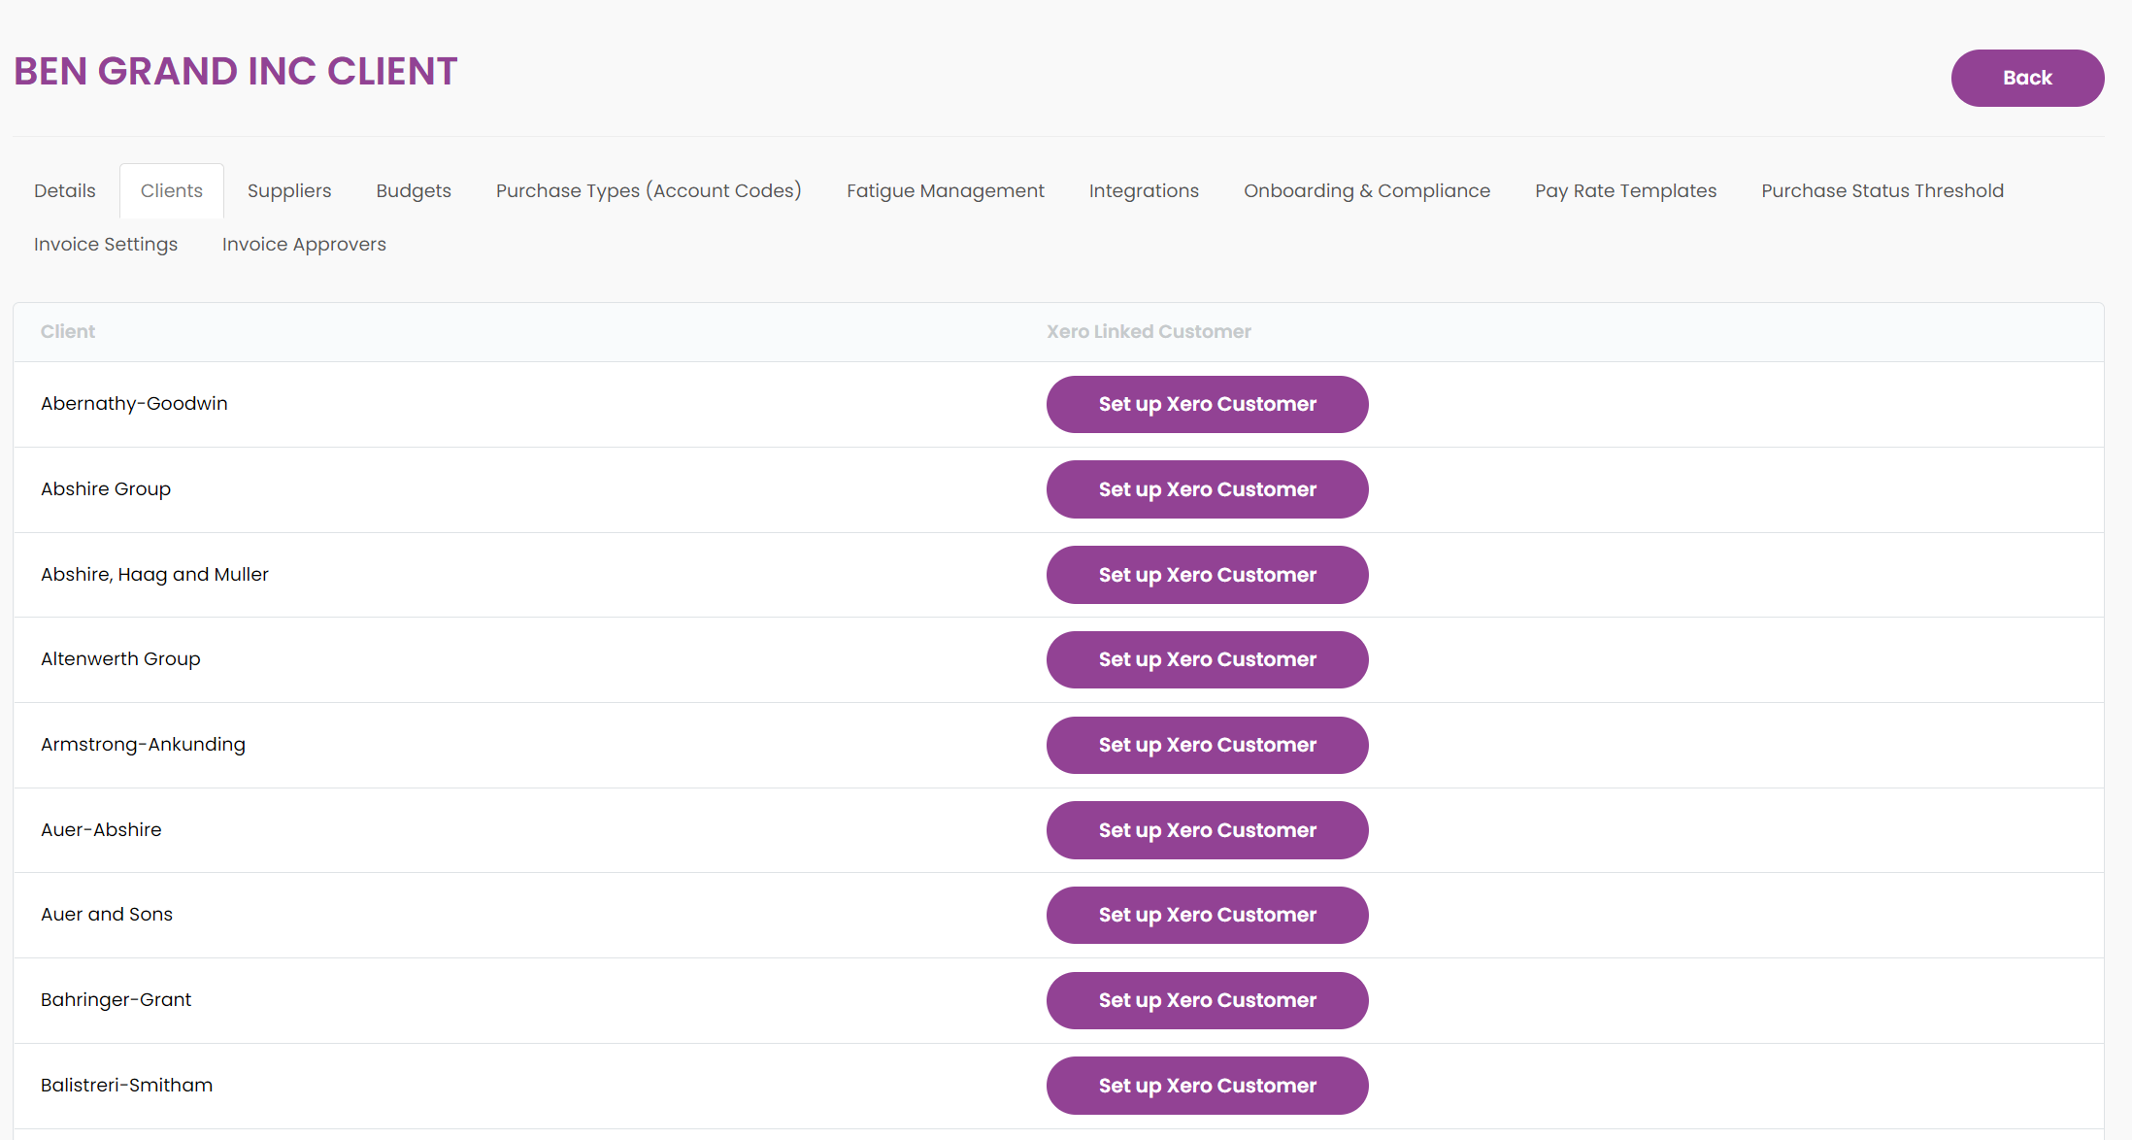Switch to the Suppliers tab
2132x1140 pixels.
289,190
